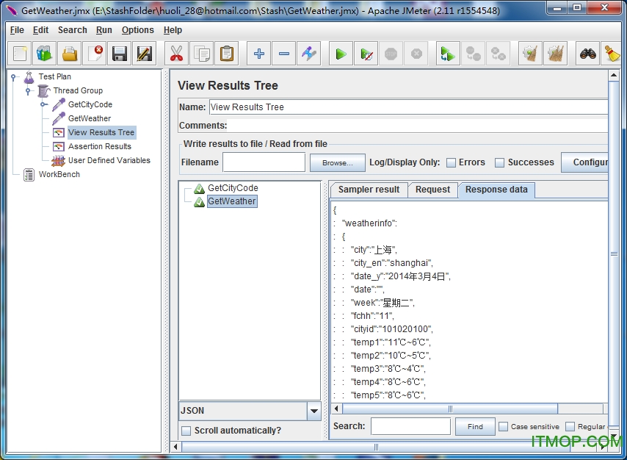Toggle Scroll automatically checkbox

[186, 431]
